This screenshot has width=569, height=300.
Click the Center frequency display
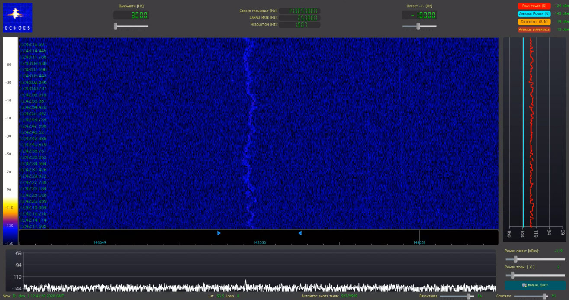299,11
